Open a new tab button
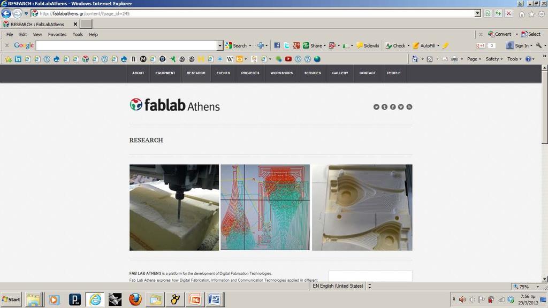 click(86, 24)
